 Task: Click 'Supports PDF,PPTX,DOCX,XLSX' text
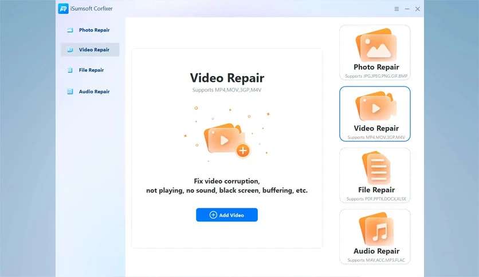pos(376,199)
